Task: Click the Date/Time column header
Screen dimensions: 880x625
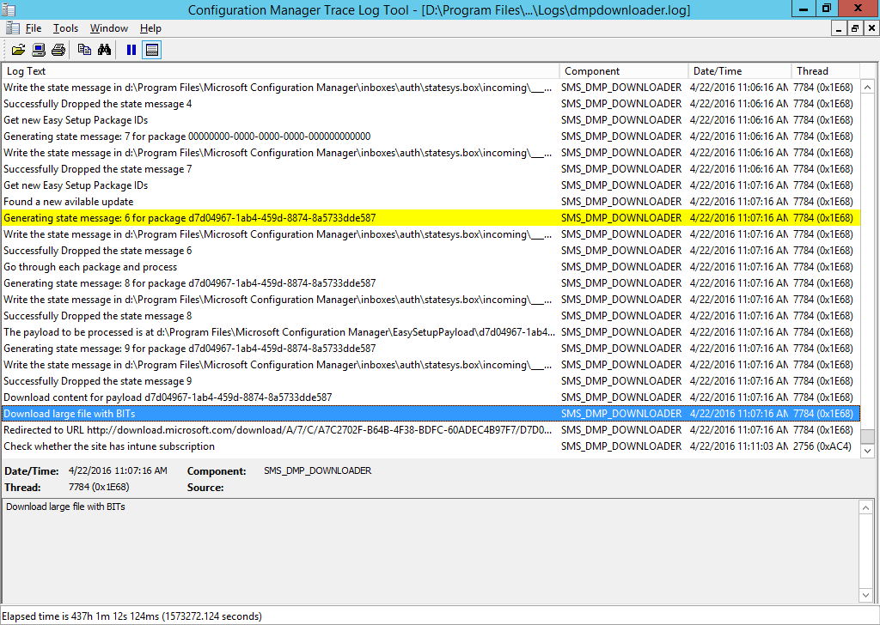Action: [740, 71]
